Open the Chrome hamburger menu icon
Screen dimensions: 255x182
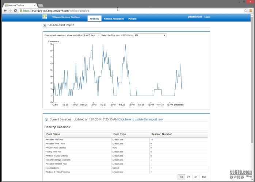pos(251,11)
